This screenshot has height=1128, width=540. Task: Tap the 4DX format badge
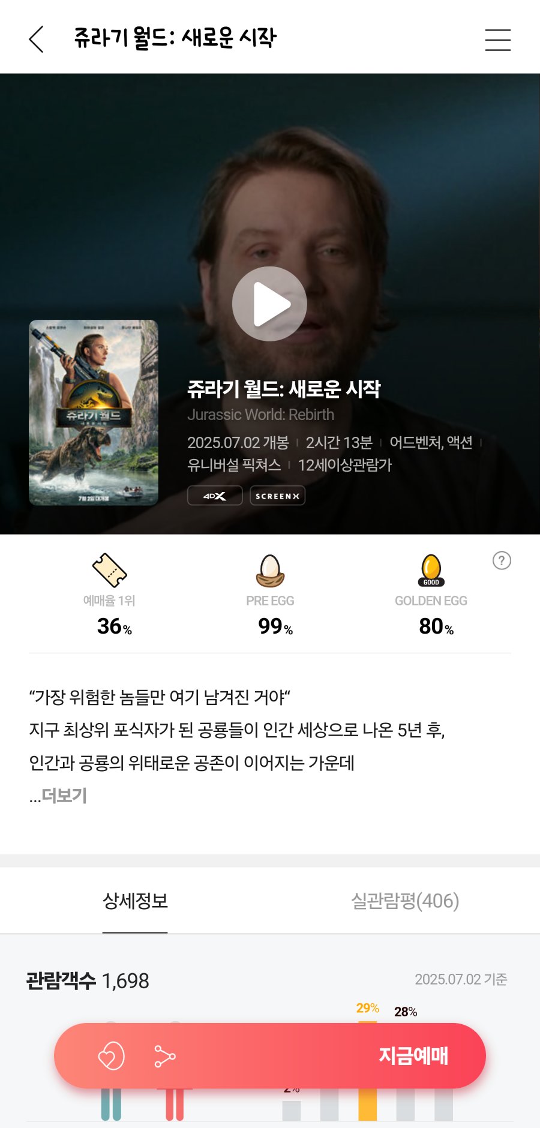coord(215,496)
